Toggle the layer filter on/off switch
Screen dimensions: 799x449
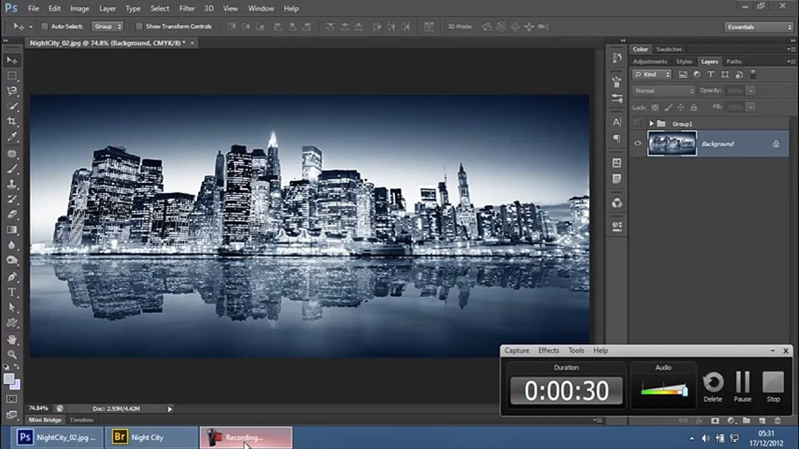[x=753, y=74]
